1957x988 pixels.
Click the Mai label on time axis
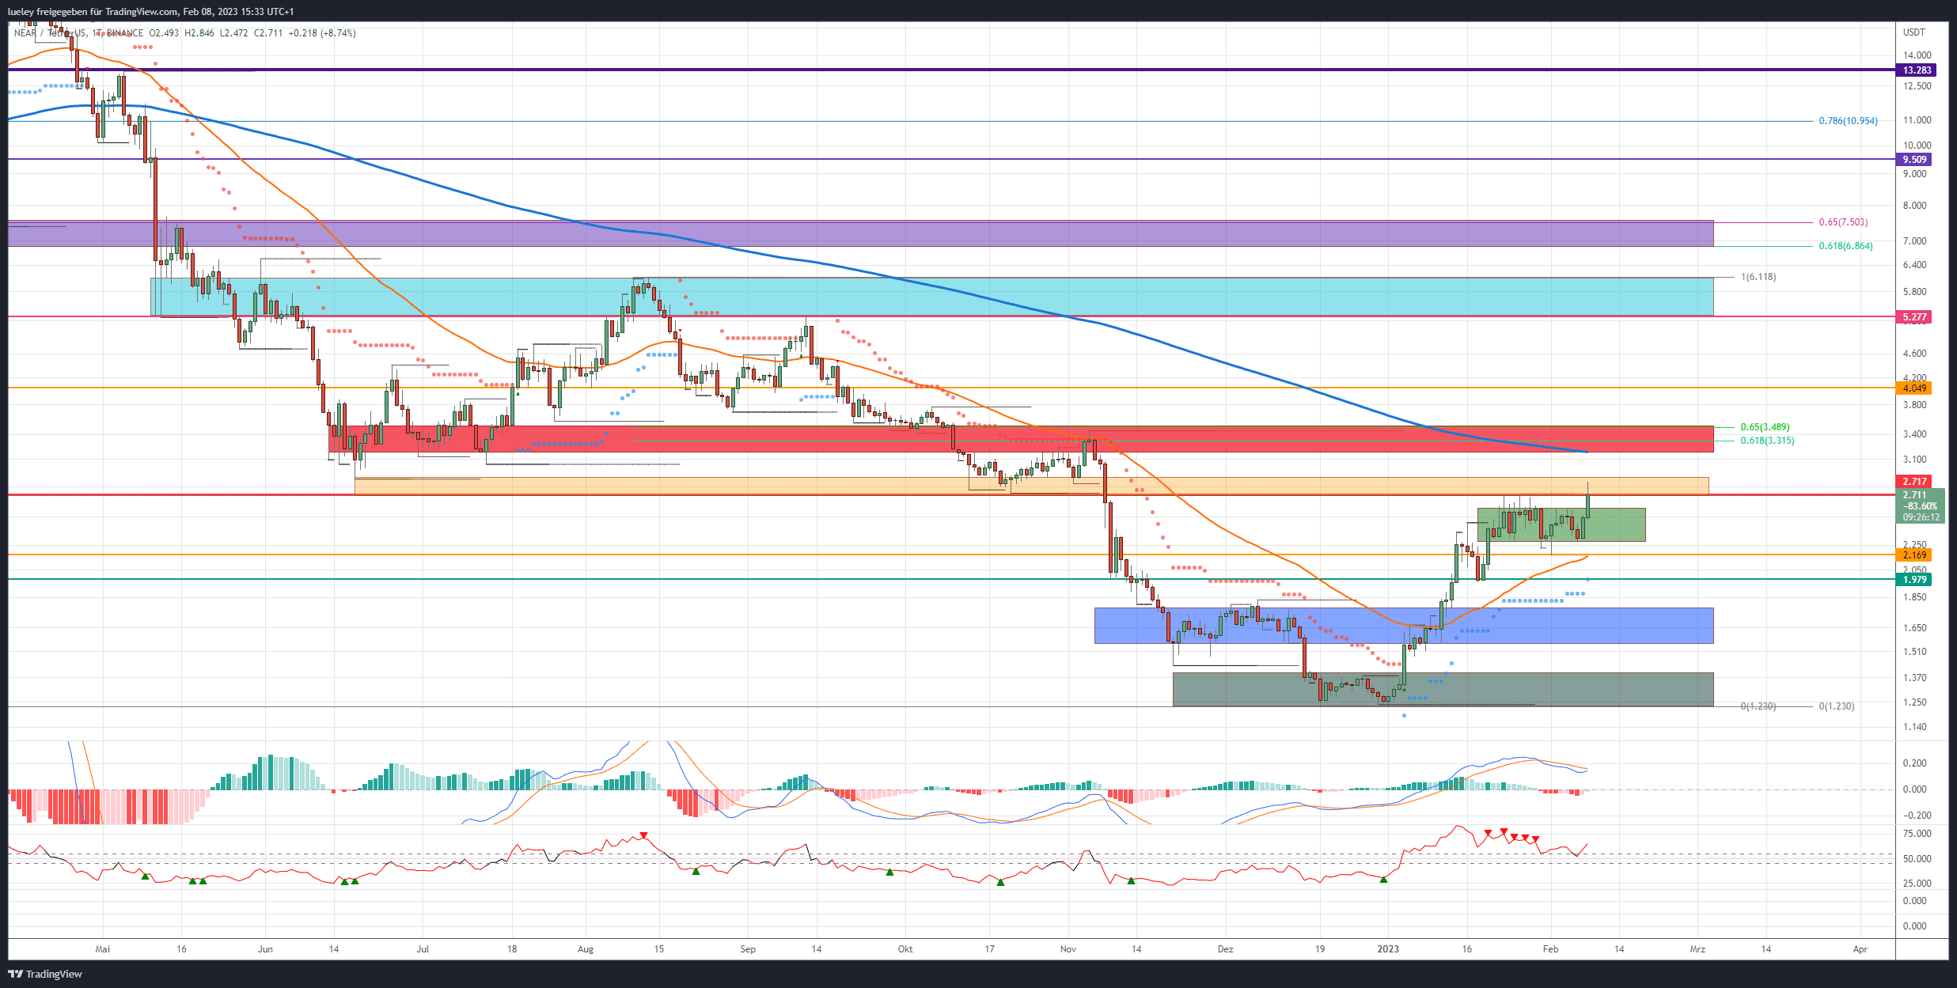[102, 949]
